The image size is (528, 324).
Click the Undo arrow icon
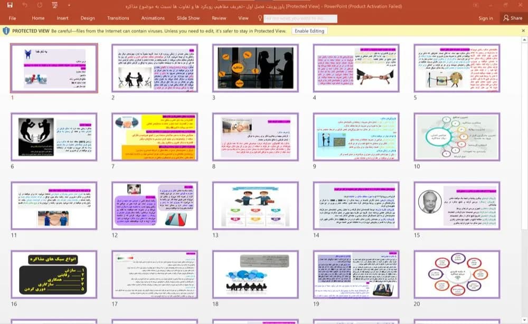pyautogui.click(x=25, y=5)
